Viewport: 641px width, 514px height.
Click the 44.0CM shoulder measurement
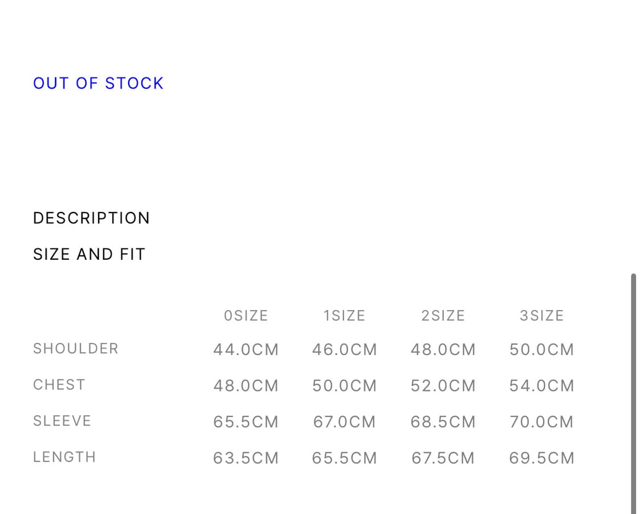(246, 350)
